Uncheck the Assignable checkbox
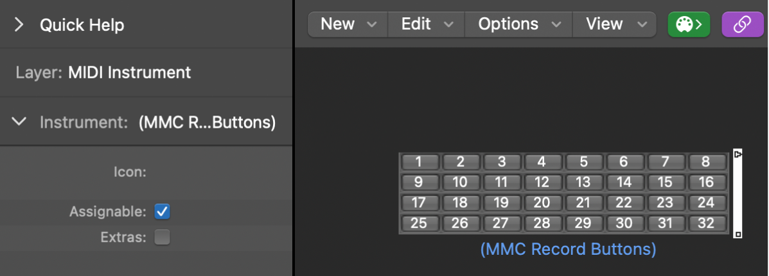 [163, 211]
